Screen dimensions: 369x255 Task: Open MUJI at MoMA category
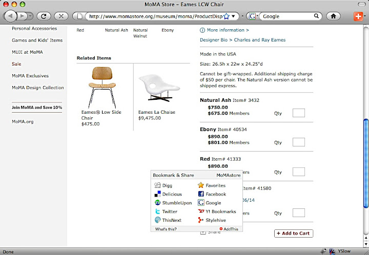pos(27,52)
